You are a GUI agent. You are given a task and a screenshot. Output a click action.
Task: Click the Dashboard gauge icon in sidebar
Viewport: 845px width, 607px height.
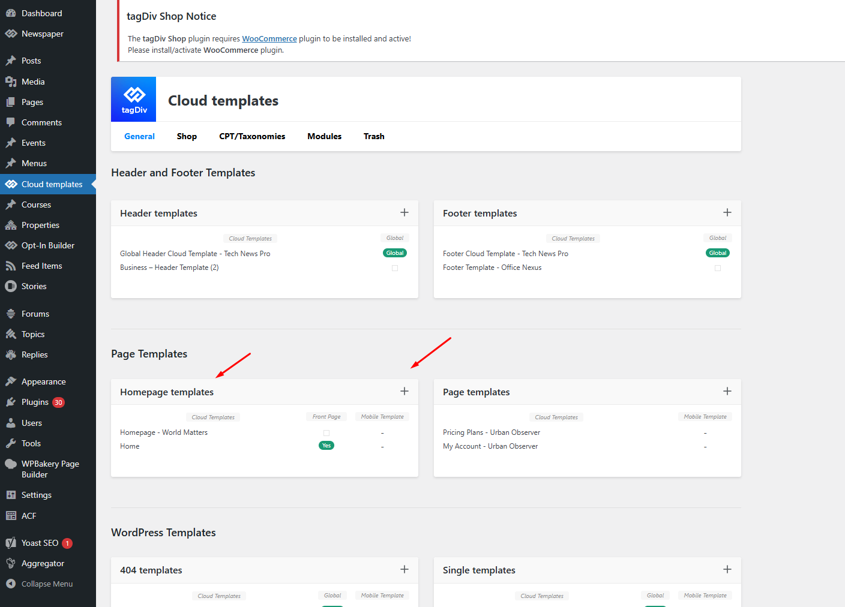pyautogui.click(x=11, y=13)
